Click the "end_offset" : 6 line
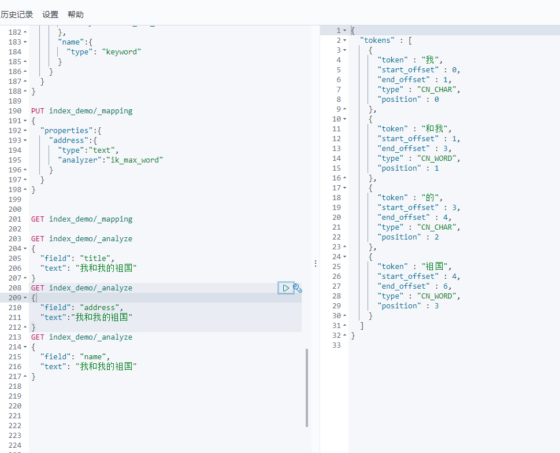This screenshot has width=560, height=453. 414,286
